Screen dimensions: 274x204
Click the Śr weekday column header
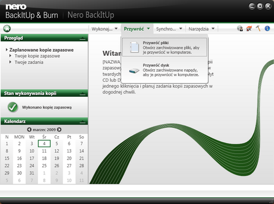tap(44, 137)
